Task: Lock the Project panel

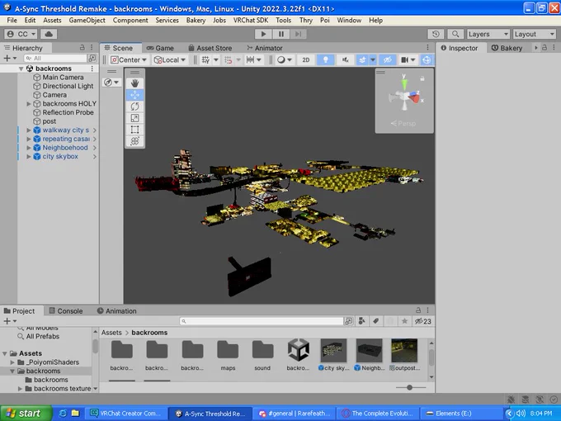Action: pyautogui.click(x=418, y=310)
